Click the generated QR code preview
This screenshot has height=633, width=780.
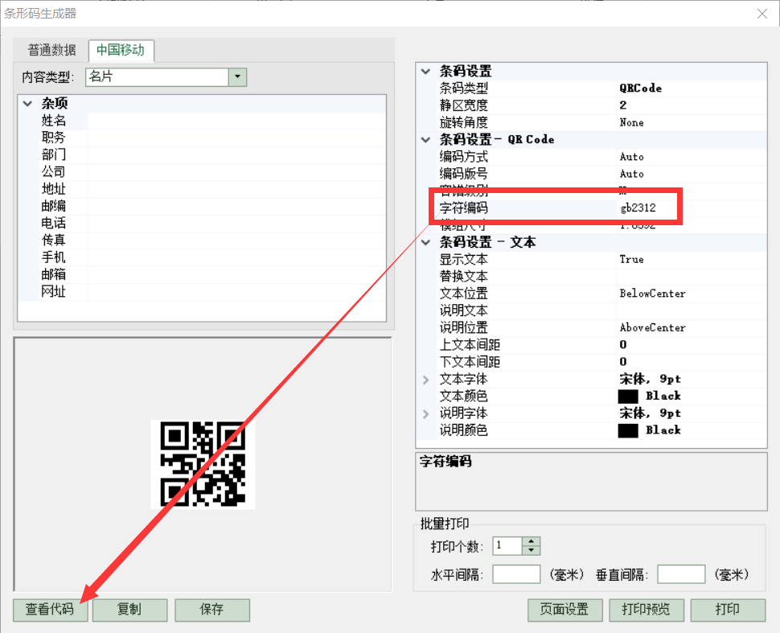pos(203,464)
